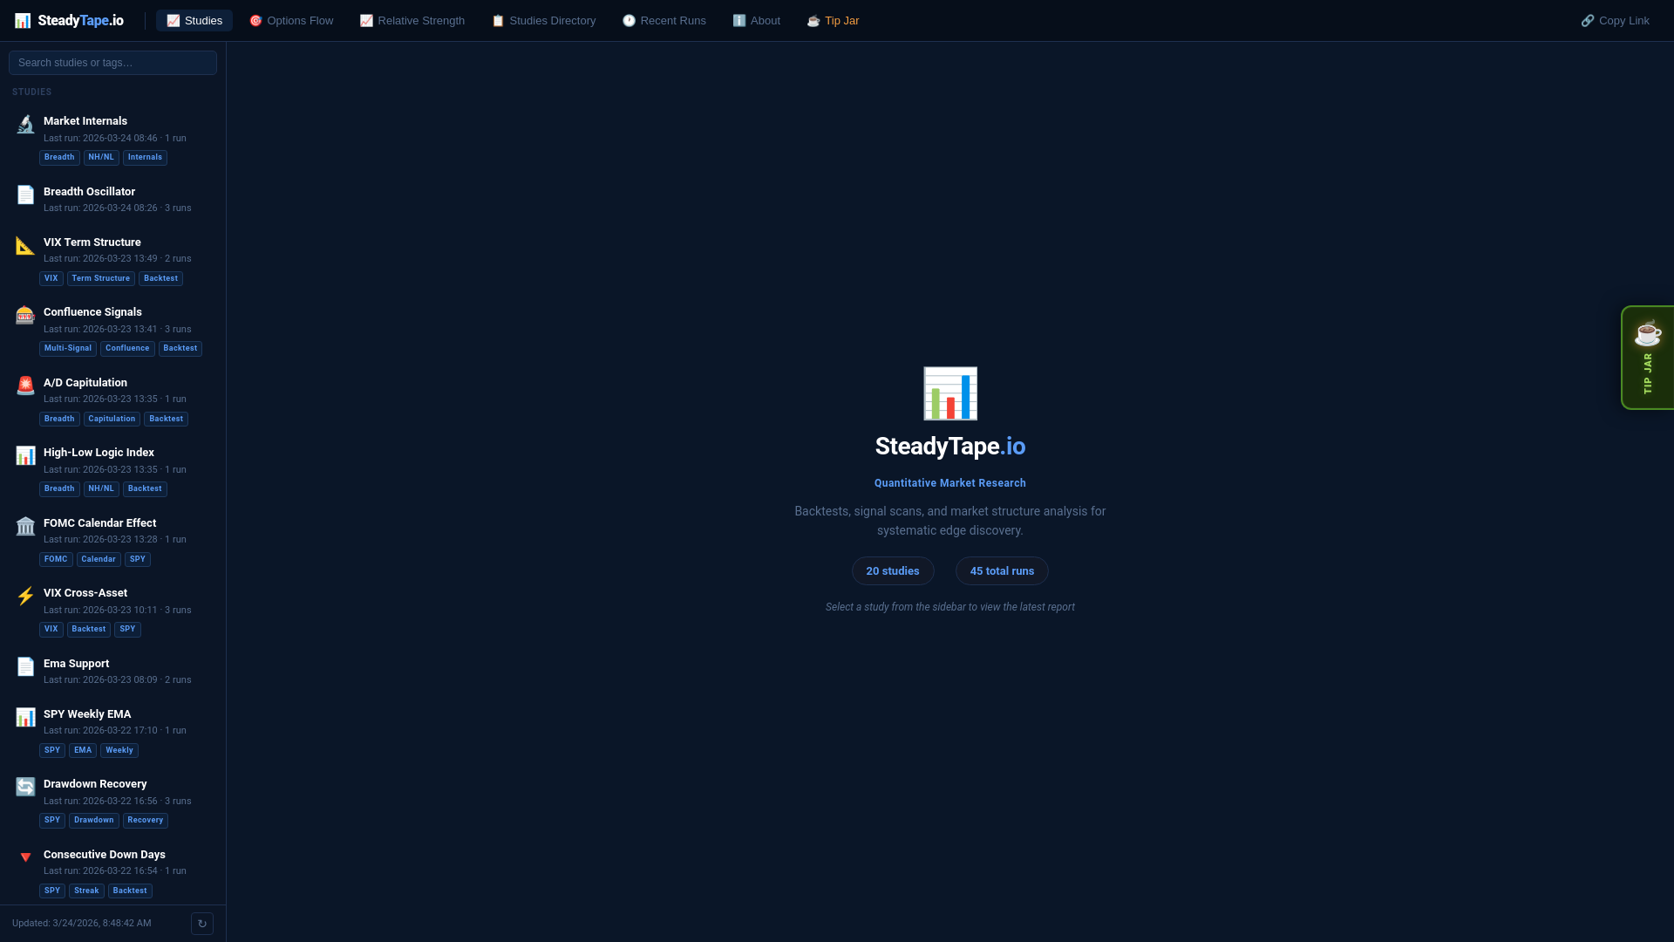Click the NH/NL tag under High-Low Logic Index
This screenshot has height=942, width=1674.
click(101, 489)
